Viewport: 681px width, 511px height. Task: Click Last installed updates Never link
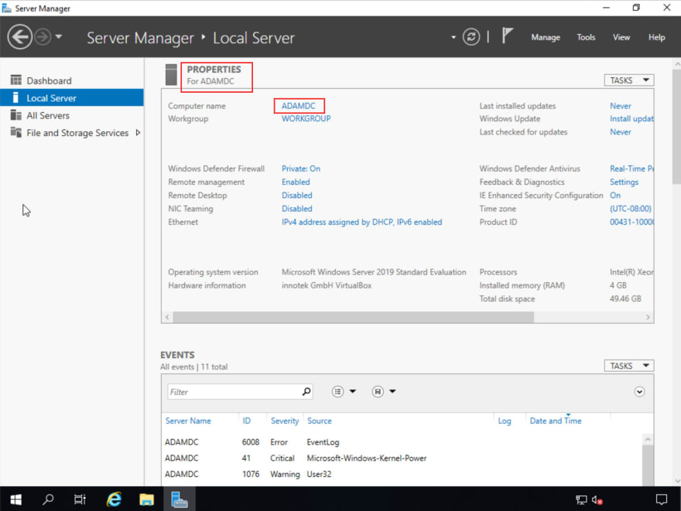(620, 106)
